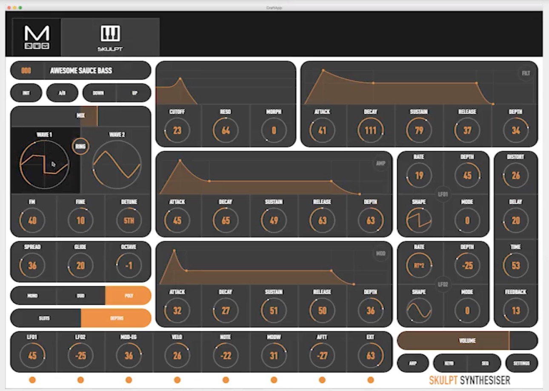Screen dimensions: 549x391
Task: Select the FILT envelope label
Action: (x=526, y=73)
